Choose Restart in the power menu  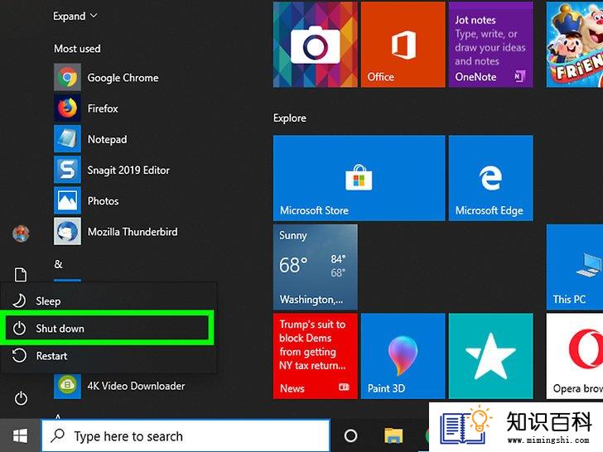pos(109,356)
